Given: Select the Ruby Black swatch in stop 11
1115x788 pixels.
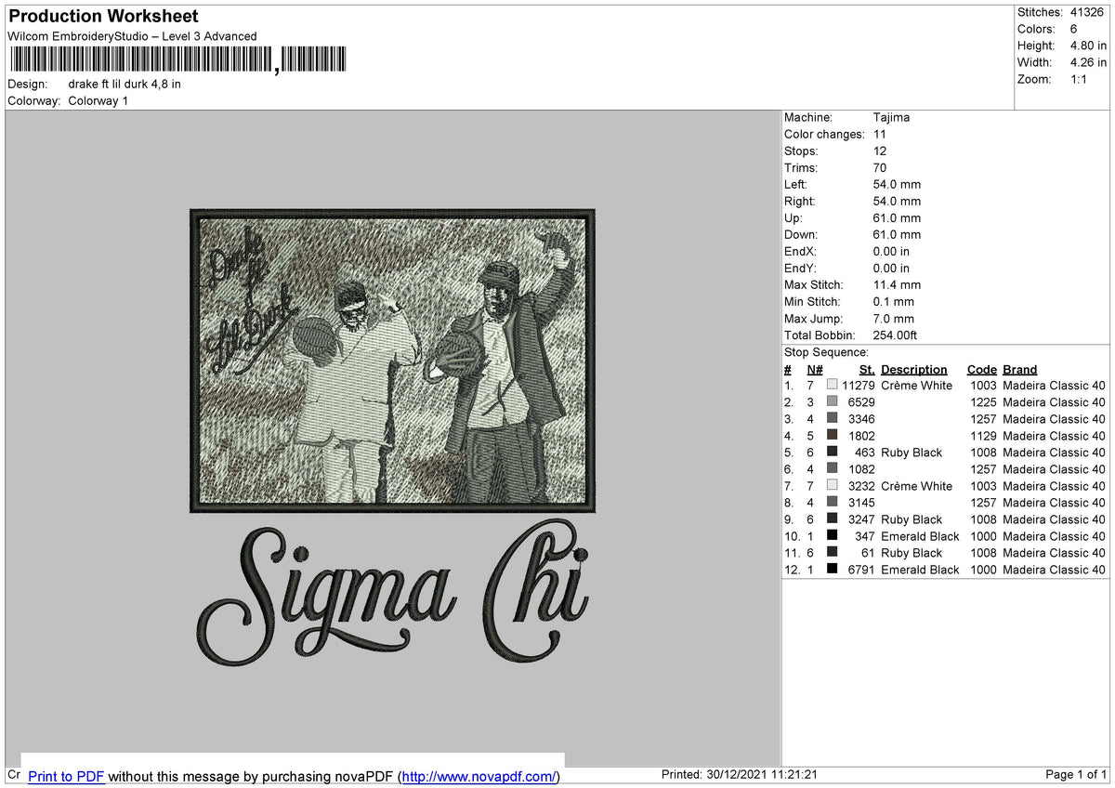Looking at the screenshot, I should [832, 553].
